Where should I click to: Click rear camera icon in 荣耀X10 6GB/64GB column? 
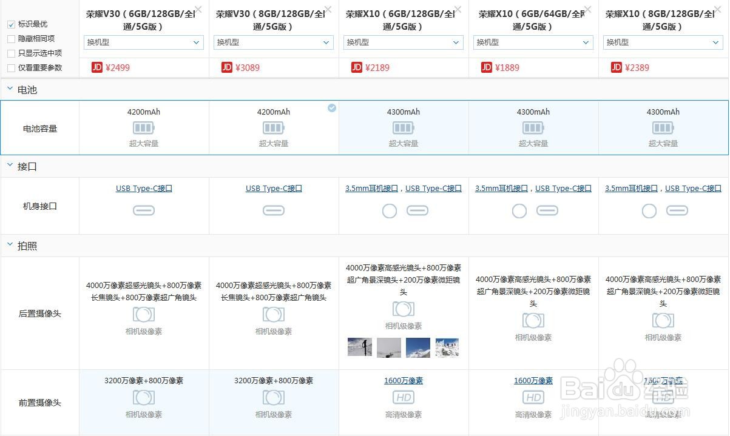pos(533,320)
